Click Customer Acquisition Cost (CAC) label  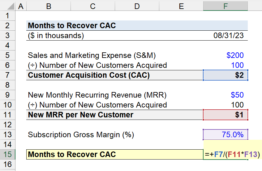89,75
